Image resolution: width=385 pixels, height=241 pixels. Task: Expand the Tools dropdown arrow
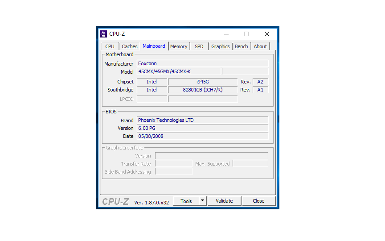click(203, 201)
